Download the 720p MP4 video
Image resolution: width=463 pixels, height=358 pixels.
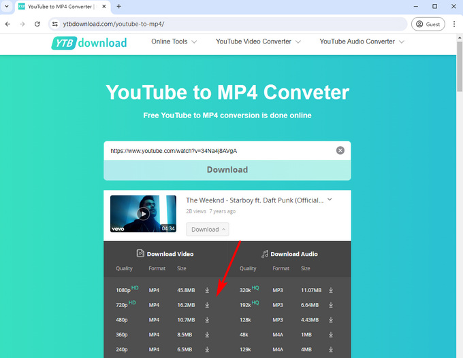click(207, 305)
